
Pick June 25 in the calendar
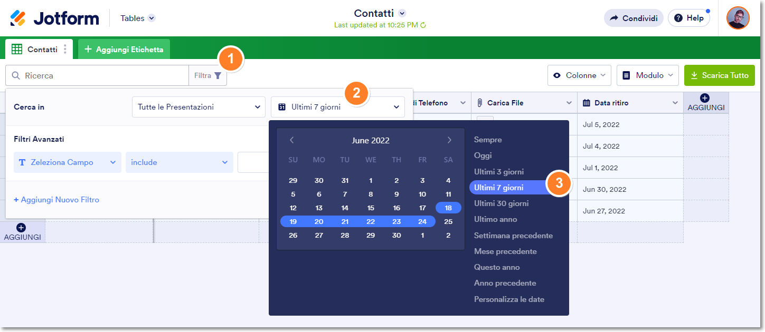tap(448, 222)
